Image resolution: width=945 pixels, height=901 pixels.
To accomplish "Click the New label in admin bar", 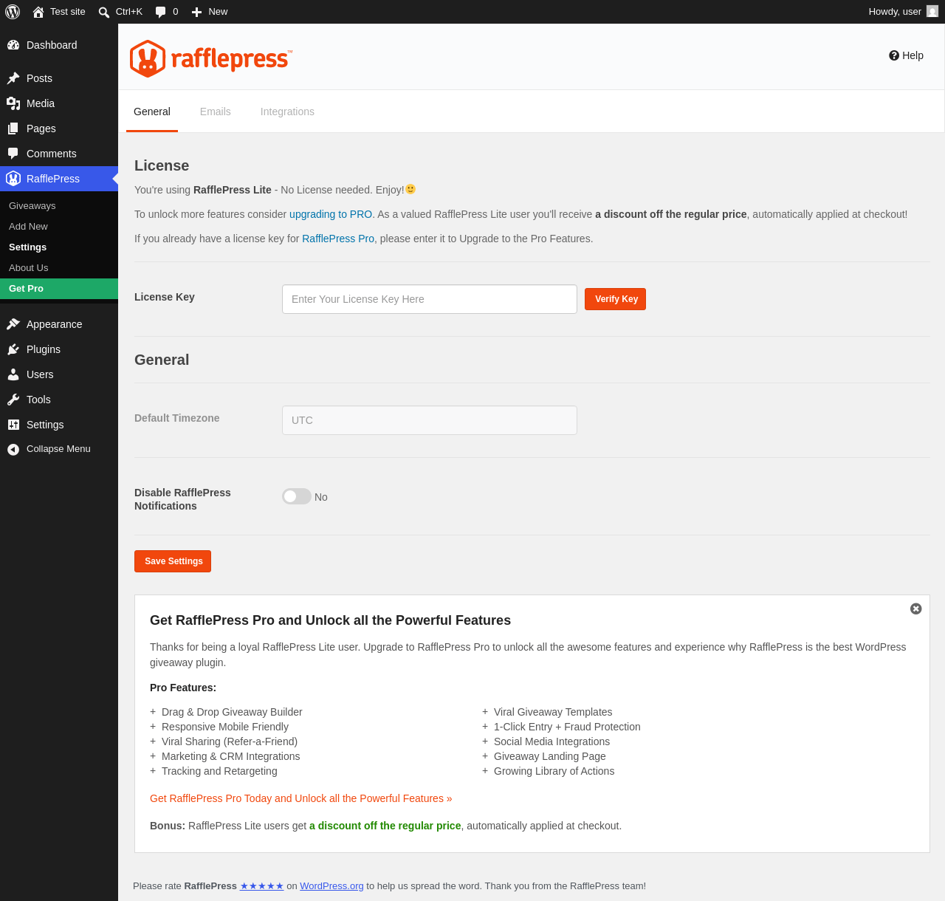I will [x=218, y=12].
